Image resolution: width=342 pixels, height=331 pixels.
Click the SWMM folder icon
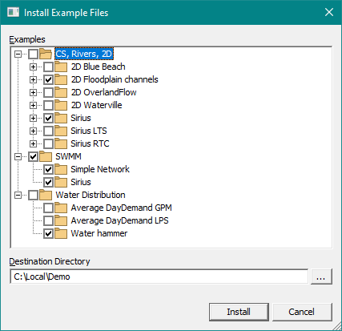tap(46, 156)
